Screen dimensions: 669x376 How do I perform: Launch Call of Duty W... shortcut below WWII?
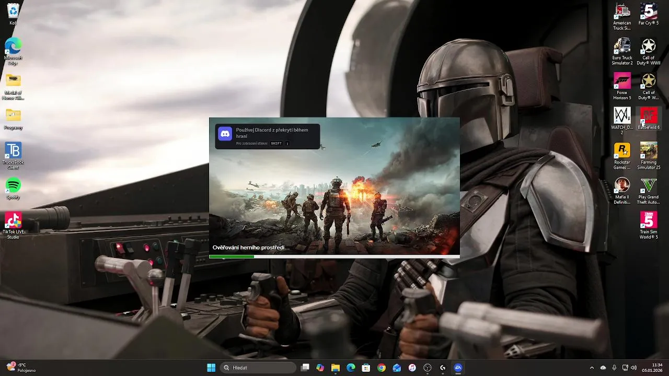pos(649,86)
